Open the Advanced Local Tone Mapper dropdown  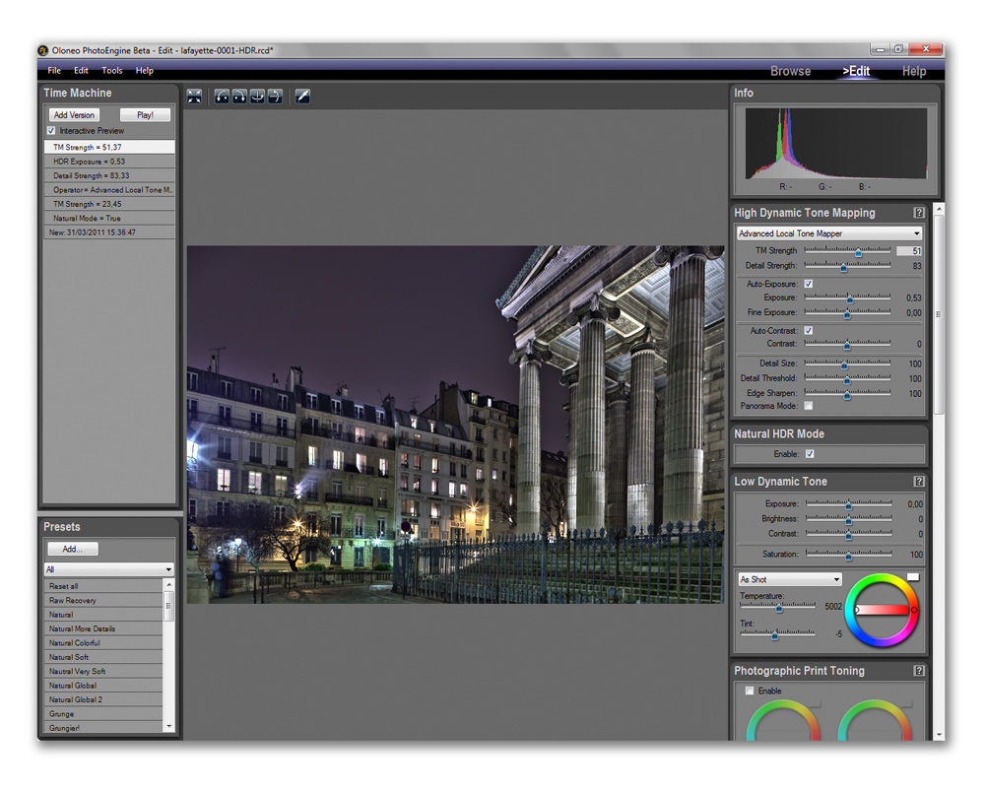[829, 233]
